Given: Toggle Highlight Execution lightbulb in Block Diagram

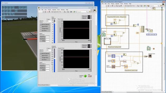Looking at the screenshot, I should click(x=115, y=6).
